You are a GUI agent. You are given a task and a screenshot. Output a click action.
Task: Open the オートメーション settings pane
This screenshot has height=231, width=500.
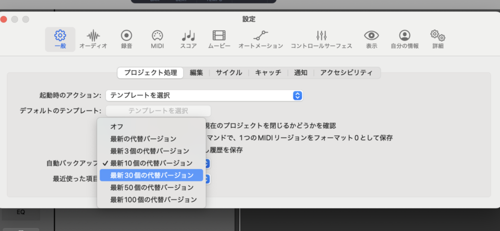(x=261, y=40)
